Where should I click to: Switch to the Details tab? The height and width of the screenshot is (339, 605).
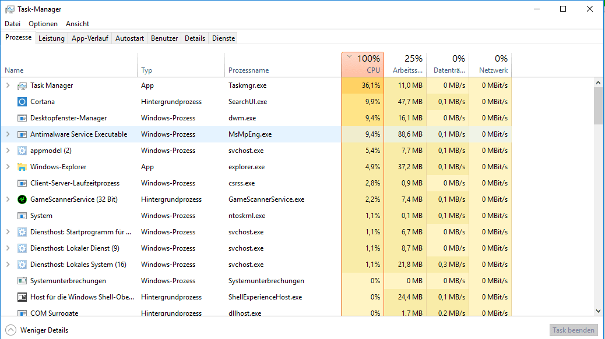tap(195, 38)
